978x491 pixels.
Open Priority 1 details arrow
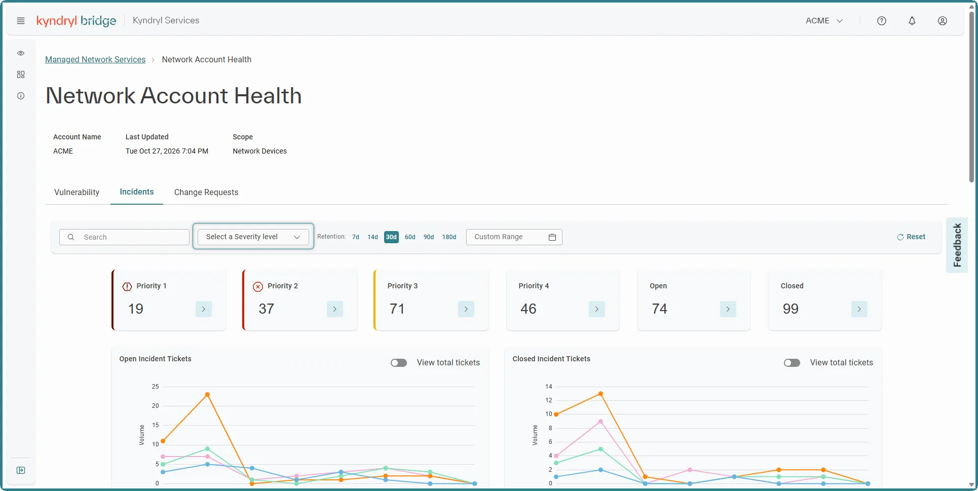click(204, 309)
